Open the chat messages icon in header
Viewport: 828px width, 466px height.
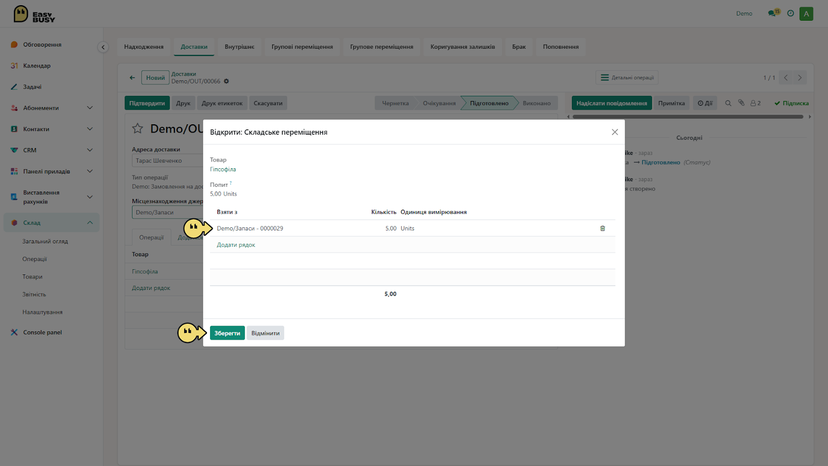click(773, 13)
